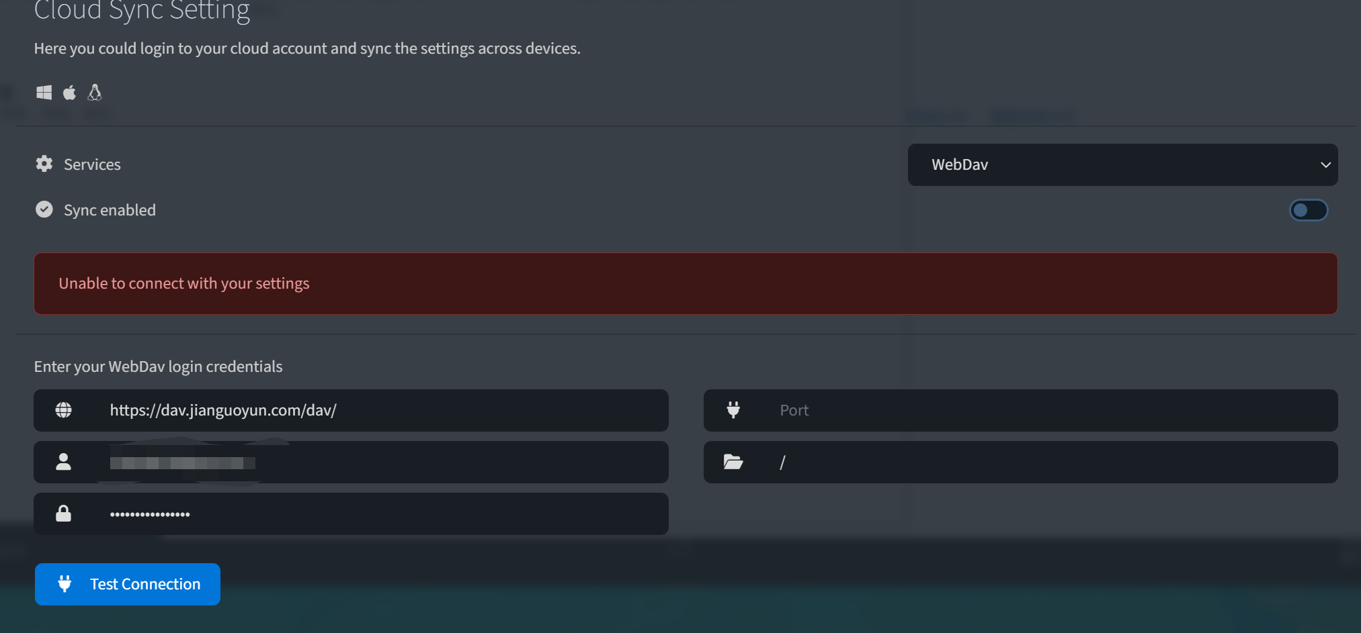Select the Apple platform icon

point(69,93)
